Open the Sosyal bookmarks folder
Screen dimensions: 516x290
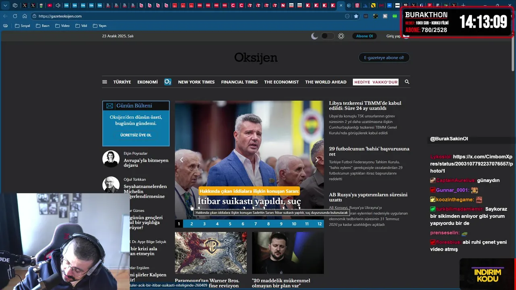point(23,26)
